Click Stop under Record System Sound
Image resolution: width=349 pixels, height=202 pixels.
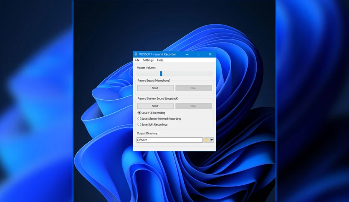pyautogui.click(x=193, y=106)
